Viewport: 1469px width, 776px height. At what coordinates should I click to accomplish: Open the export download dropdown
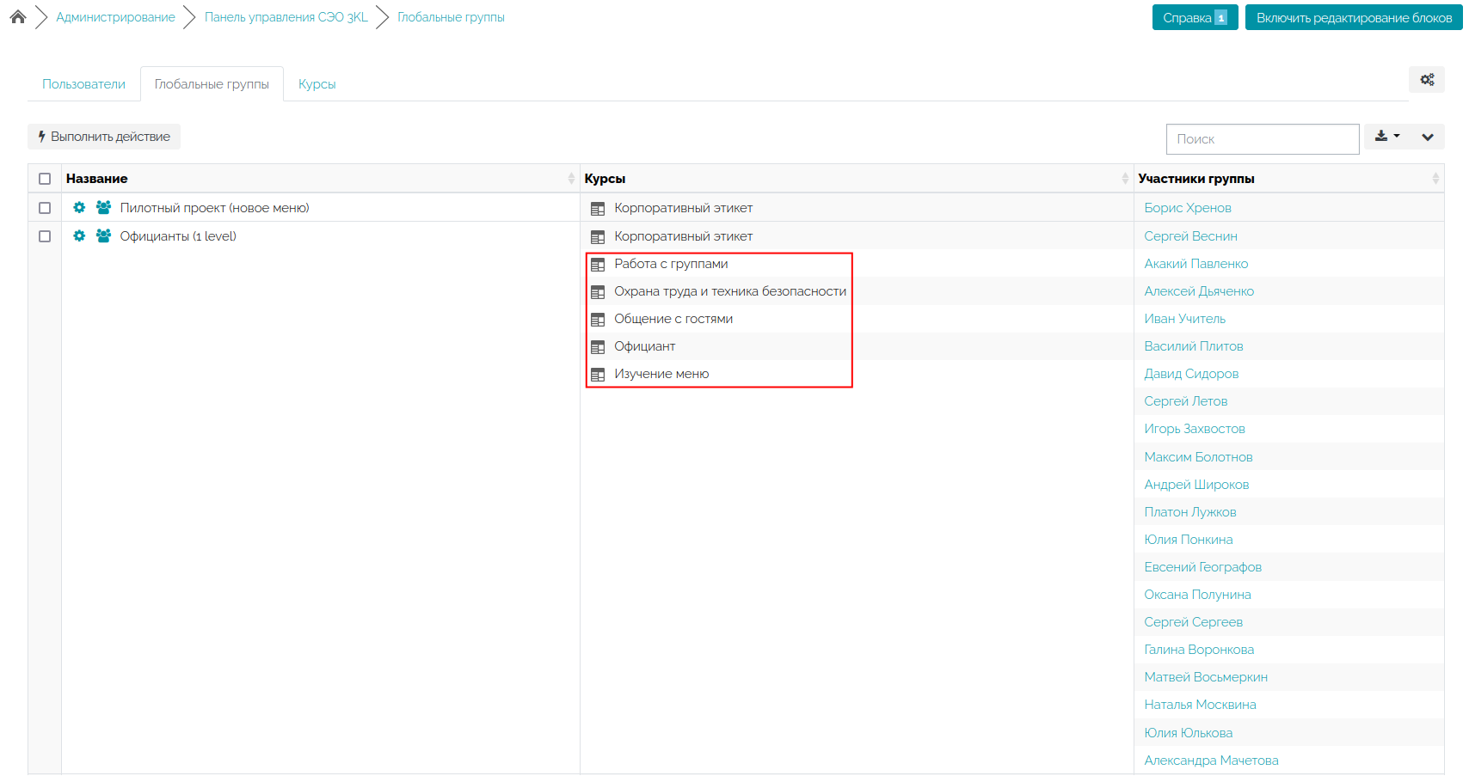click(1386, 137)
